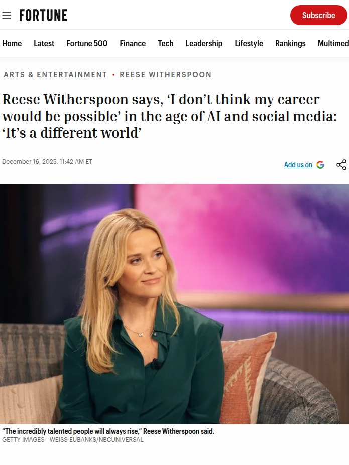
Task: Open the Rankings nav item
Action: point(290,43)
